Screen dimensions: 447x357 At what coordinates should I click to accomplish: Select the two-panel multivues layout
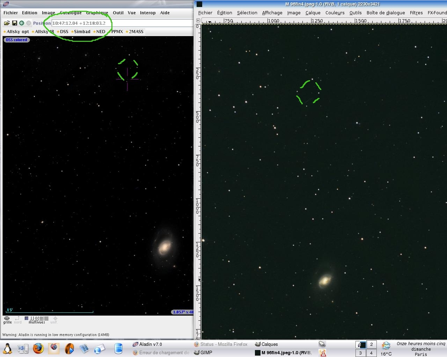(x=31, y=318)
